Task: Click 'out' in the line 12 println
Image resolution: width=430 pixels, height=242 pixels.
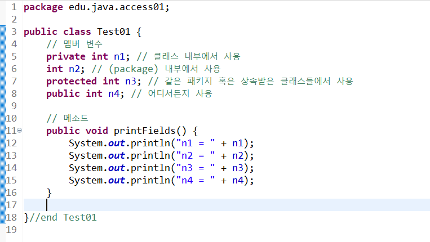Action: pos(117,143)
